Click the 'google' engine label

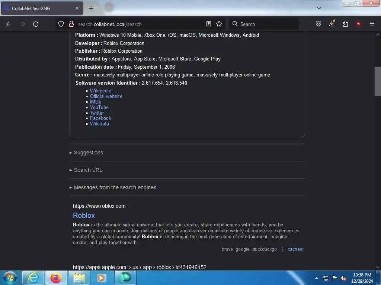pyautogui.click(x=243, y=249)
